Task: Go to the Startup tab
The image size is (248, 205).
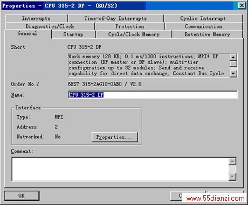Action: point(73,34)
